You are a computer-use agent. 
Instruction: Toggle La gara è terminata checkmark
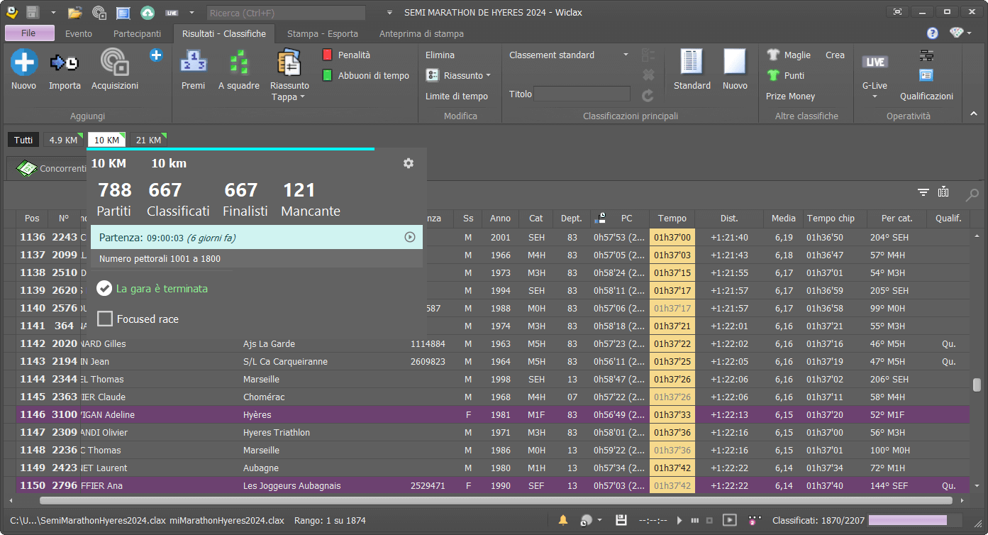pos(104,288)
